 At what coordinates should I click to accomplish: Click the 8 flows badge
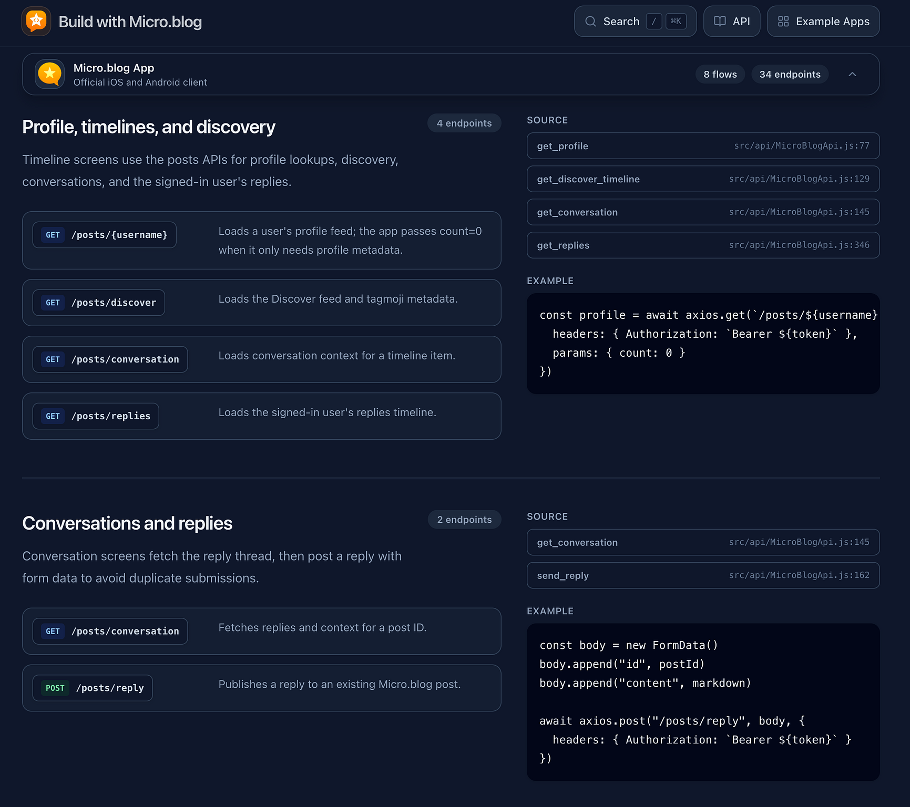click(720, 75)
